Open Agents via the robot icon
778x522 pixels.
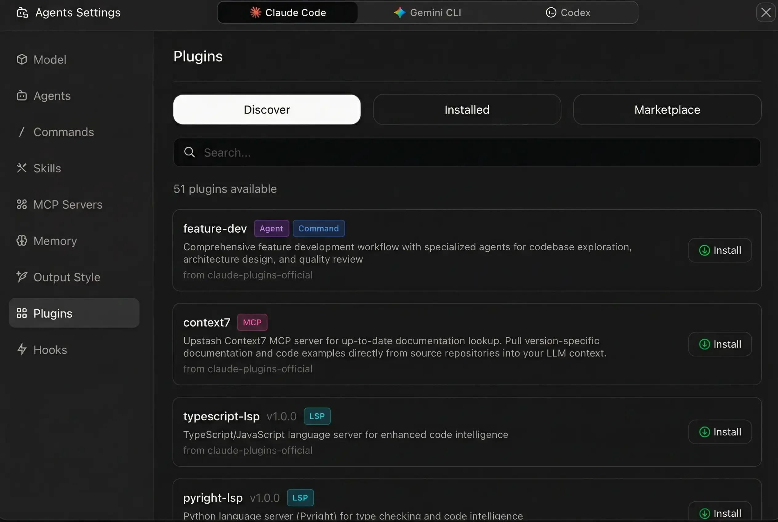tap(22, 95)
